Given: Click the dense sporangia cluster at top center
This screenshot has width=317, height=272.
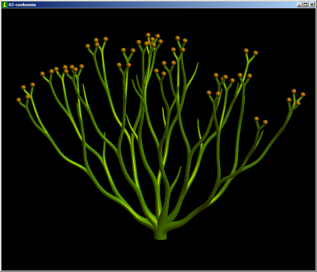Looking at the screenshot, I should tap(152, 40).
